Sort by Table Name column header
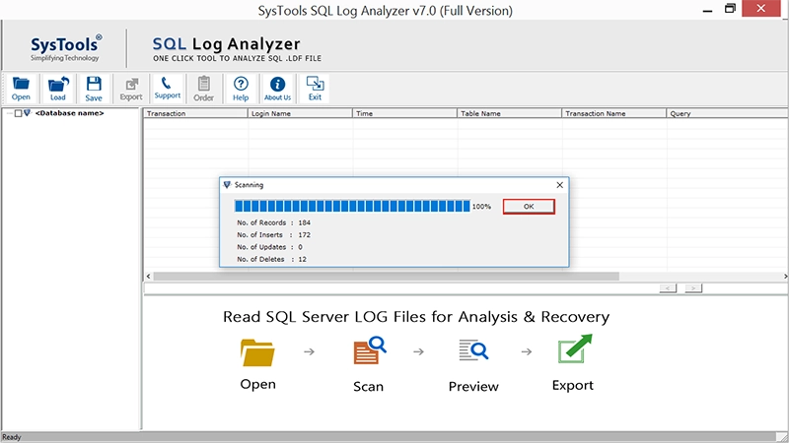789x443 pixels. click(x=509, y=113)
